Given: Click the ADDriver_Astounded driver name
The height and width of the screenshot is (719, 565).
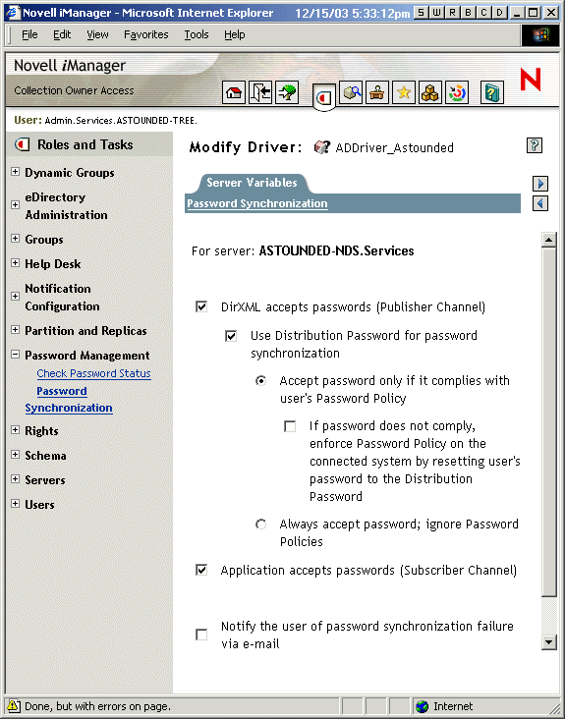Looking at the screenshot, I should tap(394, 147).
